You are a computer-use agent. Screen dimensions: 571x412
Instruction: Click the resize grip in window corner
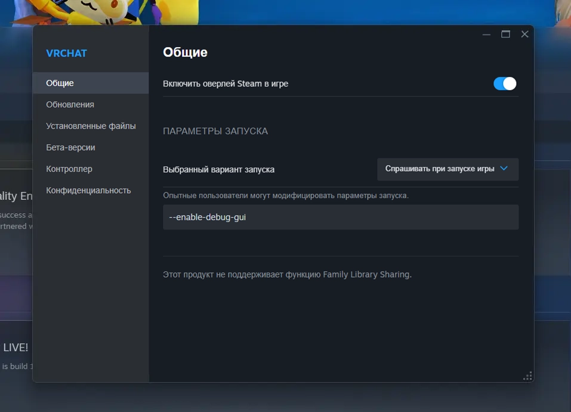click(527, 376)
